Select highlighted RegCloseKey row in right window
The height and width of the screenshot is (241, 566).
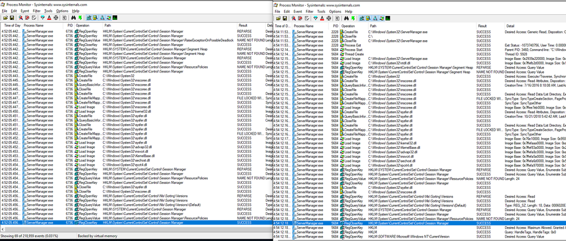click(x=419, y=223)
